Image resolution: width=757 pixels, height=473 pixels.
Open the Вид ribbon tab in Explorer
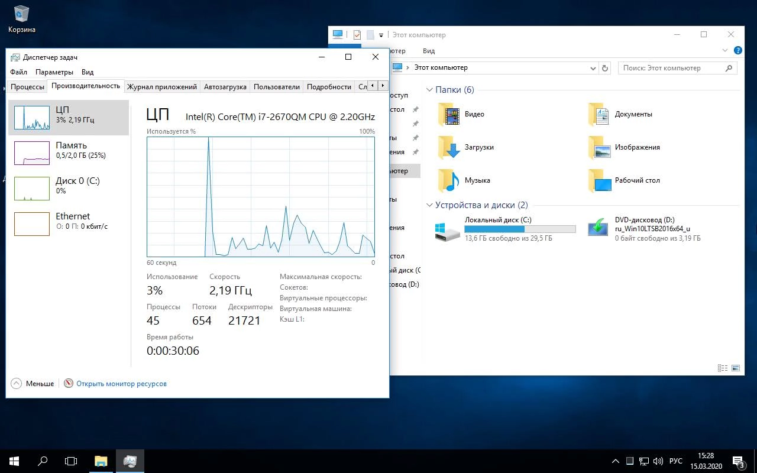(429, 51)
